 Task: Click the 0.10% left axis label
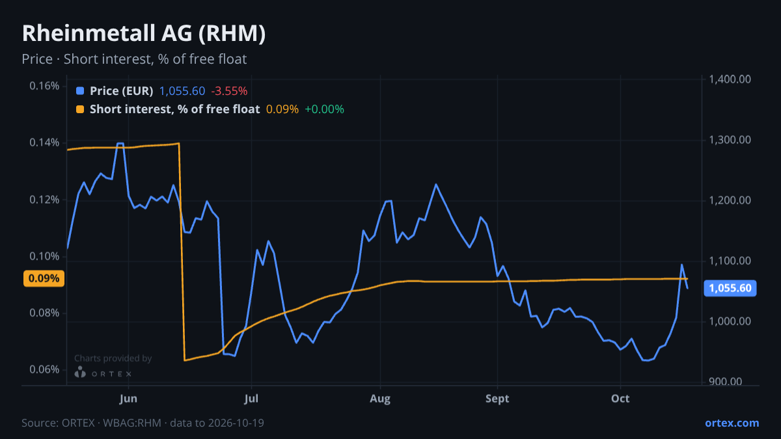pos(45,256)
